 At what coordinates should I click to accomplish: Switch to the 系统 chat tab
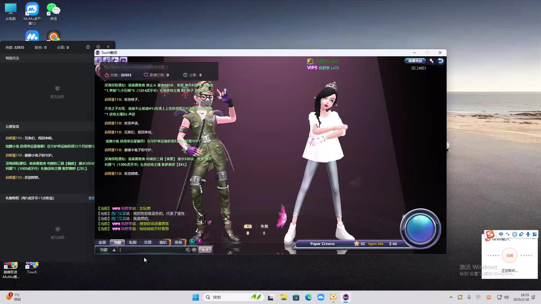pos(178,242)
